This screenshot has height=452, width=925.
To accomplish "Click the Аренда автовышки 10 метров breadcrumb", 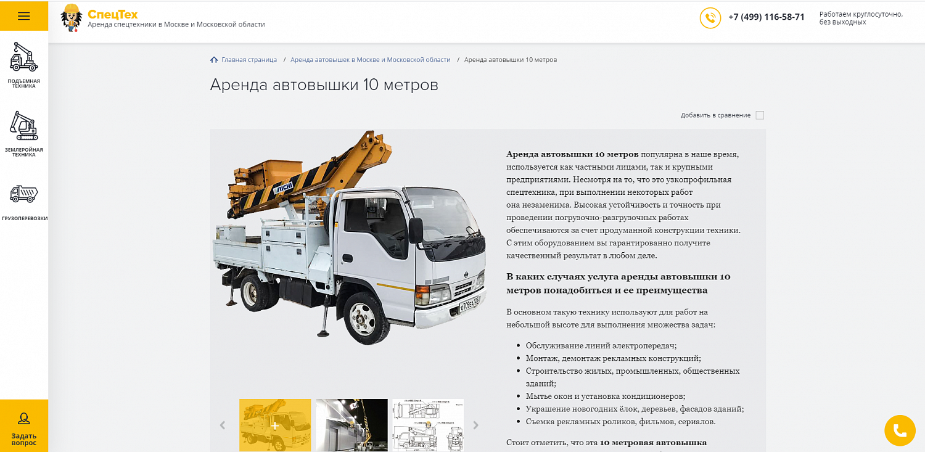I will (511, 60).
